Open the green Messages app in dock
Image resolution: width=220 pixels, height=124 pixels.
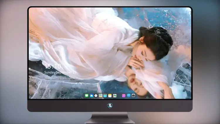(x=87, y=96)
